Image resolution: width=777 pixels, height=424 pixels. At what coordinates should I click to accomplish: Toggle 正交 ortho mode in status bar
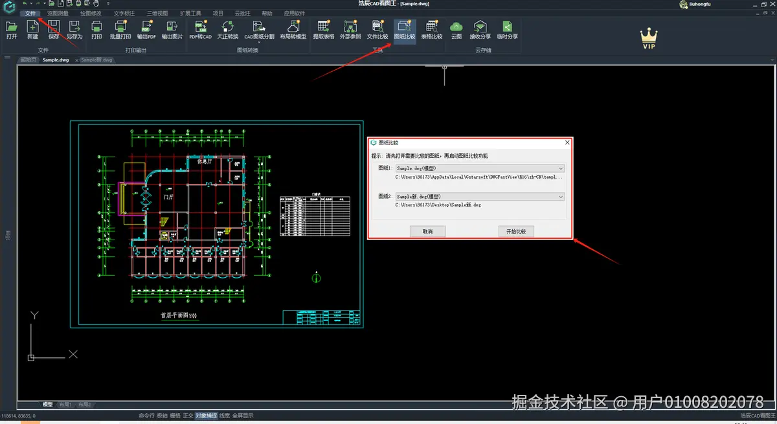[188, 416]
